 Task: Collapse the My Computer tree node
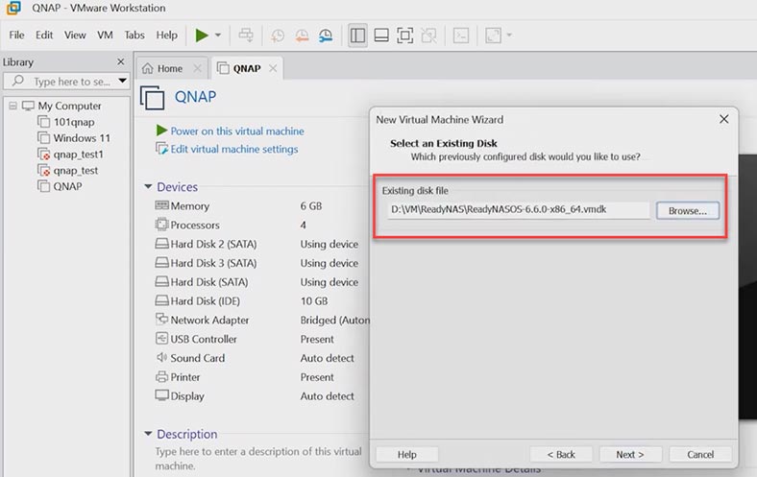tap(13, 106)
